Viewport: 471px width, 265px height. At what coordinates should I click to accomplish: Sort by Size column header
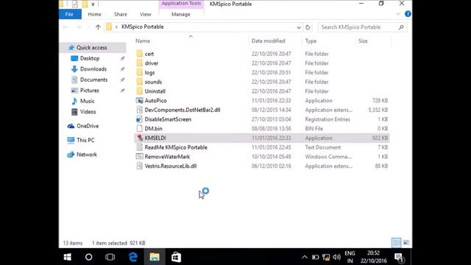(363, 41)
